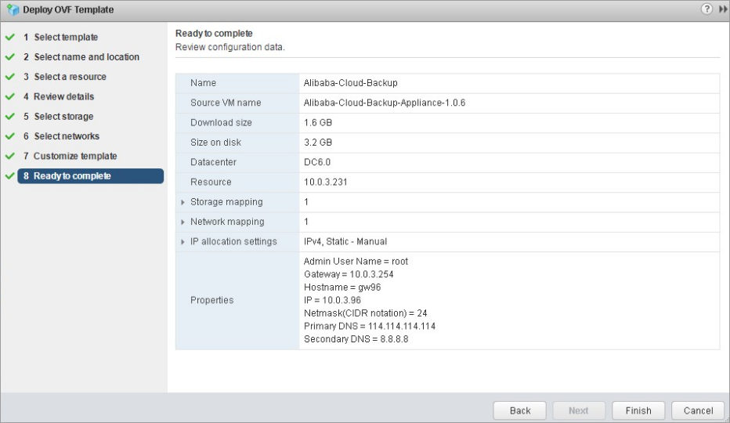Click the Alibaba-Cloud-Backup name value
This screenshot has width=730, height=423.
351,83
